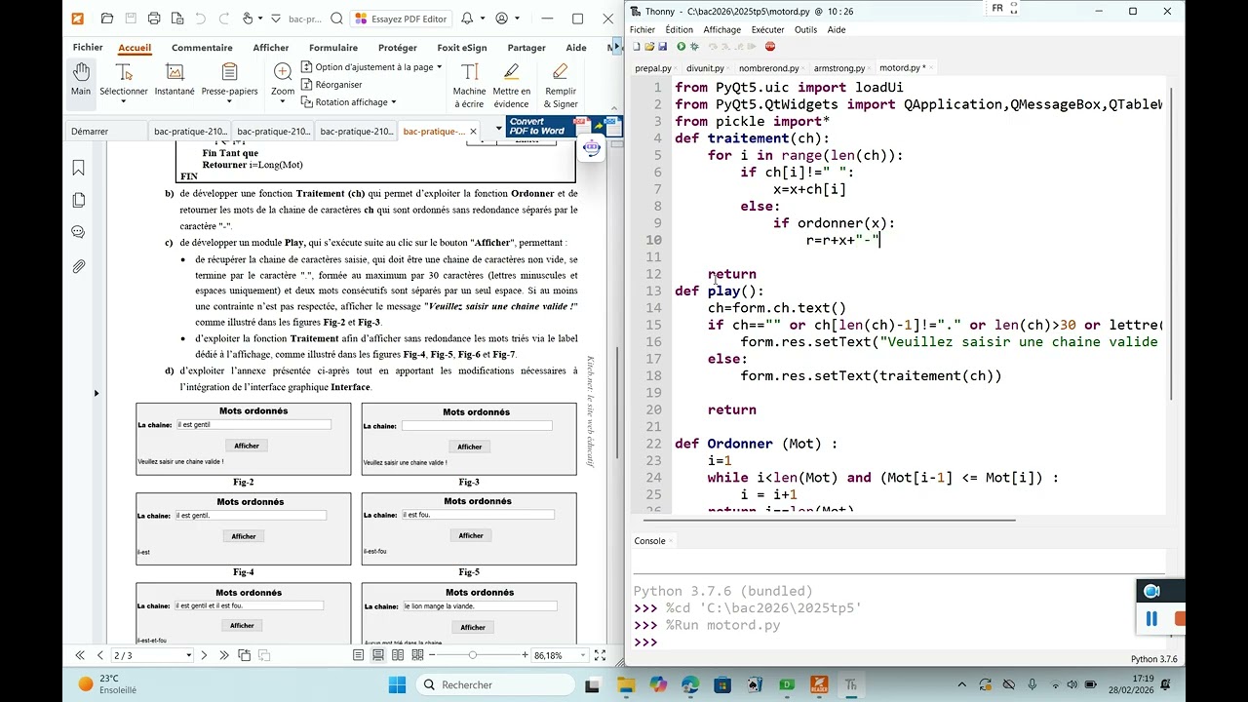The height and width of the screenshot is (702, 1248).
Task: Click zoom out minus beside zoom slider
Action: (434, 655)
